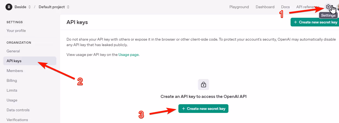The image size is (339, 123).
Task: Follow the Usage page link
Action: coord(128,55)
